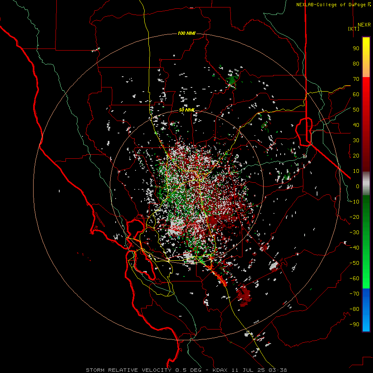This screenshot has width=373, height=373.
Task: Click the 0 value on the velocity scale
Action: click(358, 186)
